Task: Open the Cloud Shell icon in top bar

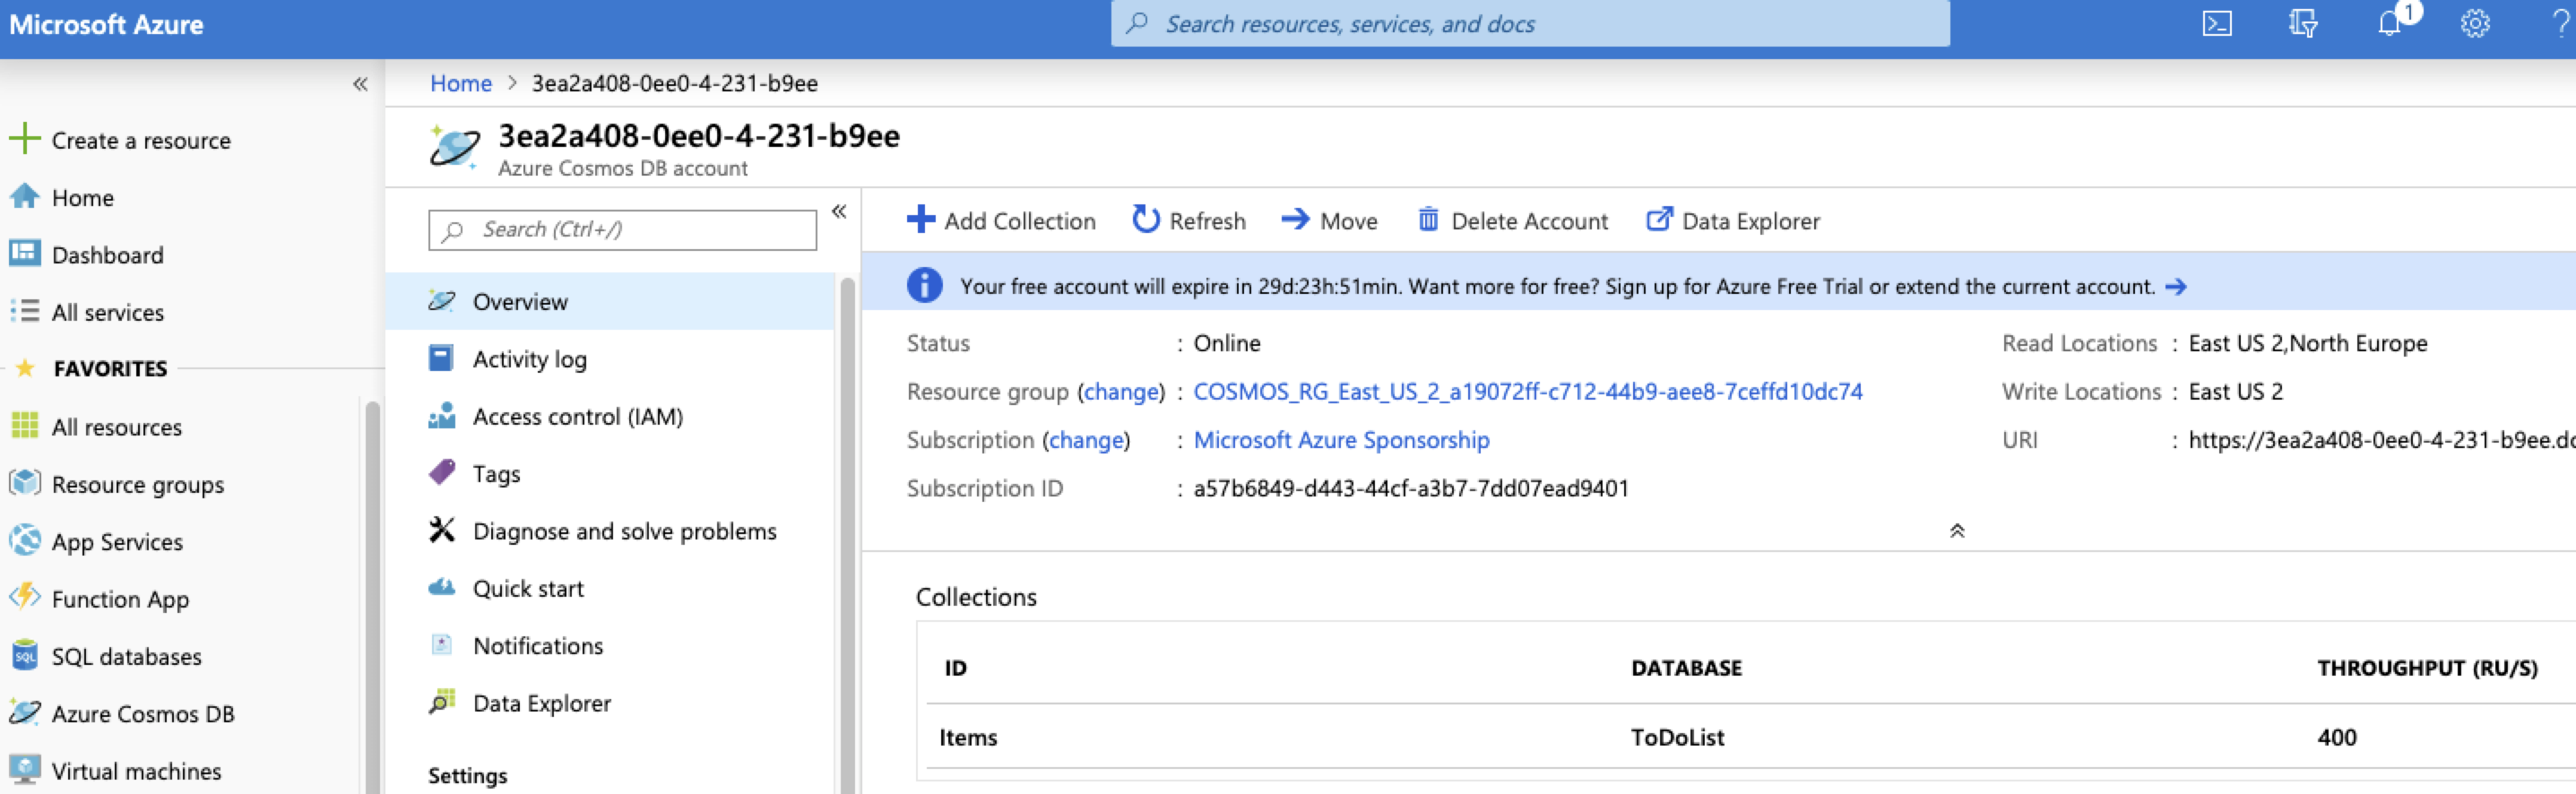Action: tap(2216, 24)
